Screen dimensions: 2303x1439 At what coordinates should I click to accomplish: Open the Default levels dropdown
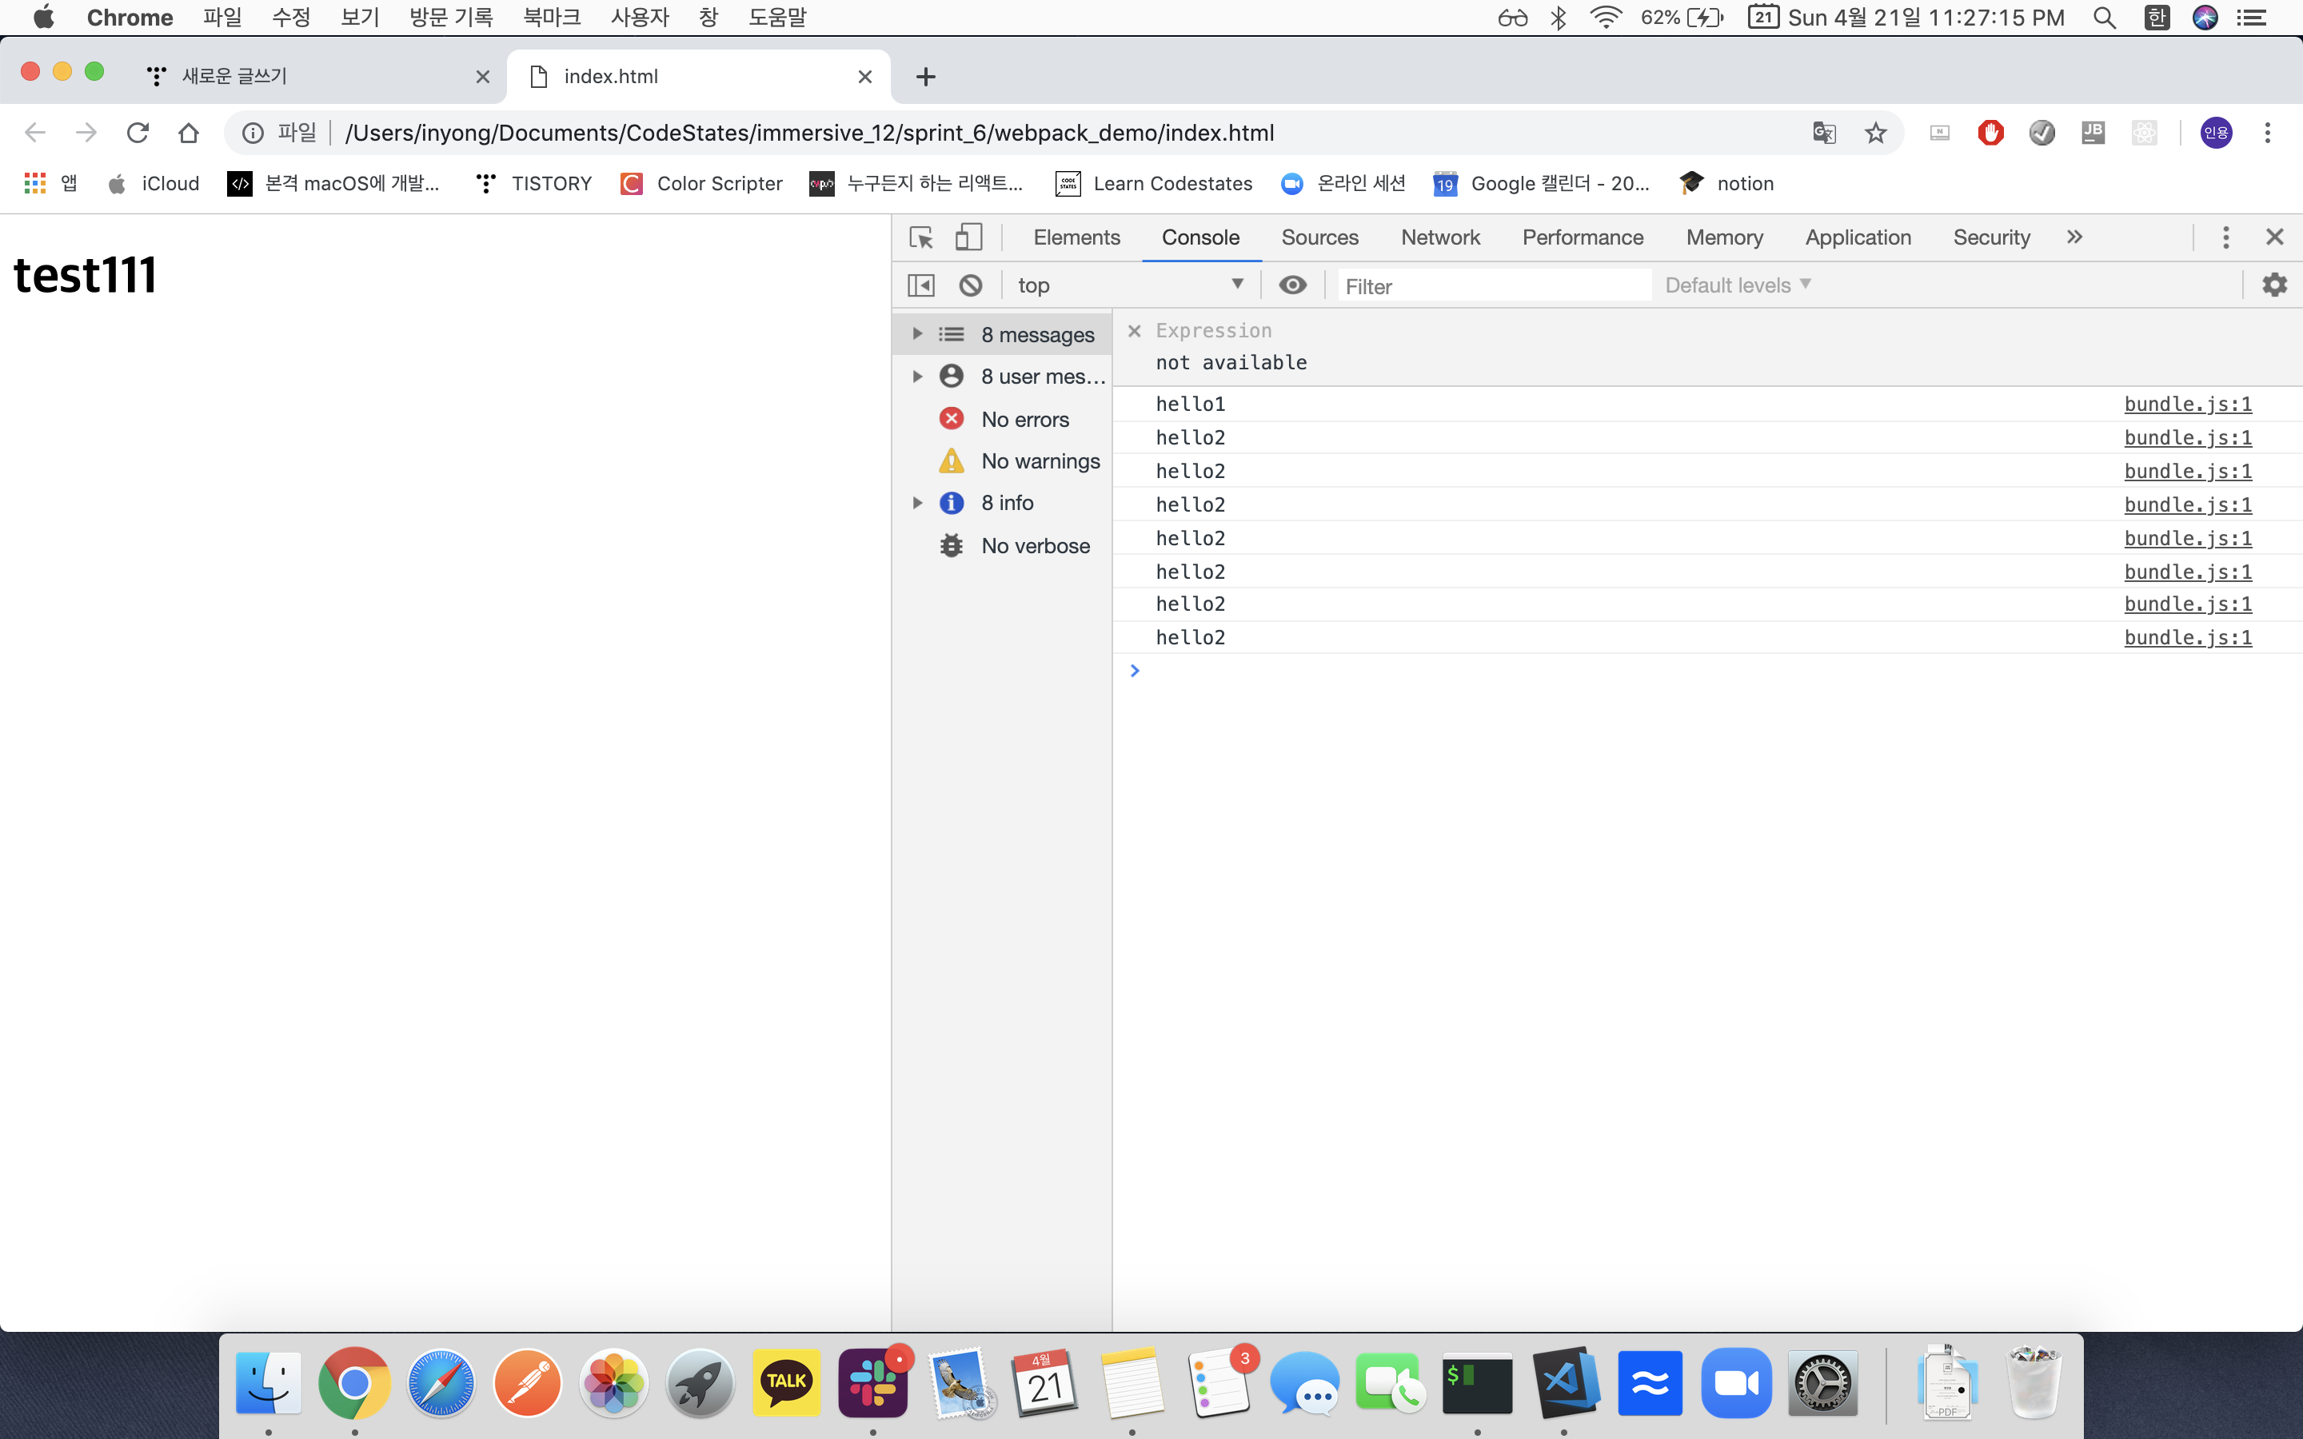(1737, 285)
